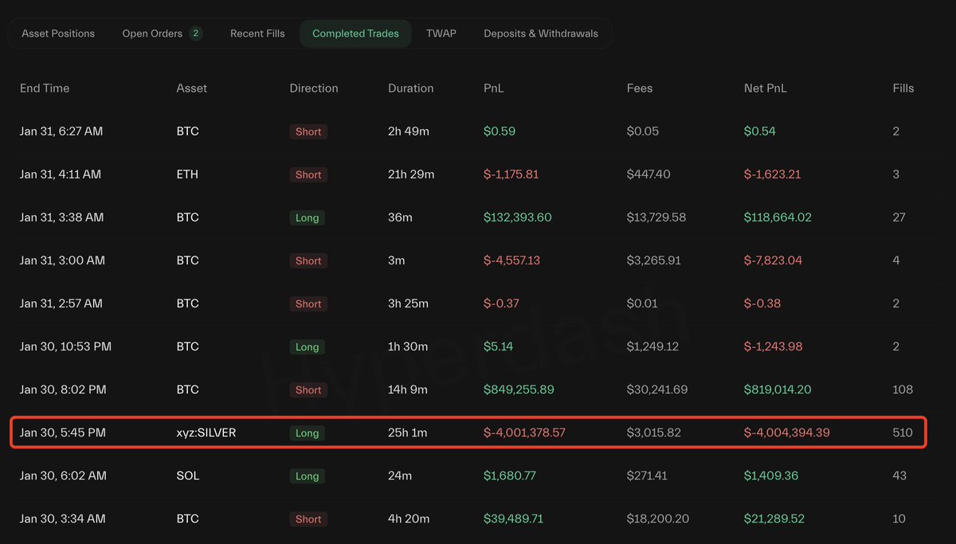Screen dimensions: 956x544
Task: Go to Deposits & Withdrawals tab
Action: point(541,33)
